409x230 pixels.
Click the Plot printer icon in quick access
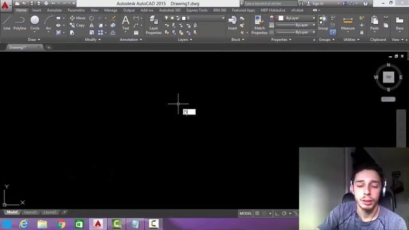pyautogui.click(x=46, y=3)
